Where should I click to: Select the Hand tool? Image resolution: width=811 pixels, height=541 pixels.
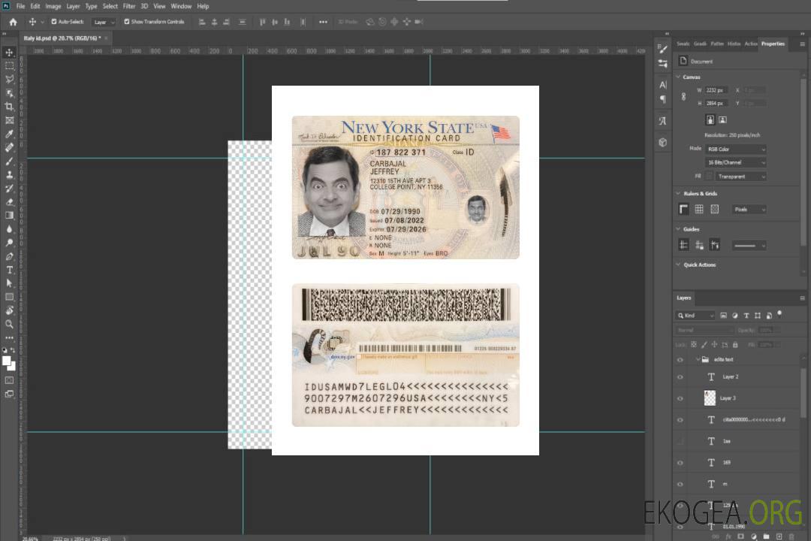pyautogui.click(x=9, y=310)
